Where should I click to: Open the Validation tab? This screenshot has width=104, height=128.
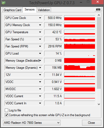tap(44, 10)
